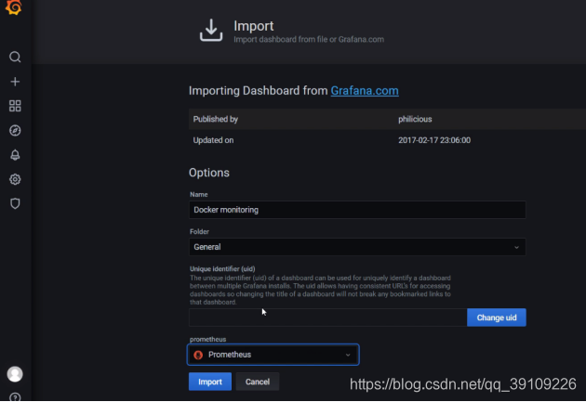Click the Published by label
The height and width of the screenshot is (402, 586).
pos(216,119)
